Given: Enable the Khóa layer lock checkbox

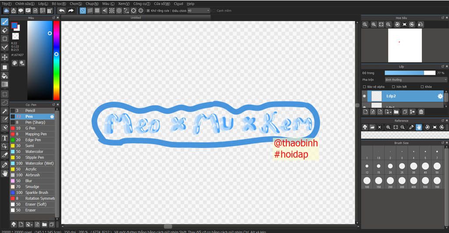Looking at the screenshot, I should (x=422, y=86).
